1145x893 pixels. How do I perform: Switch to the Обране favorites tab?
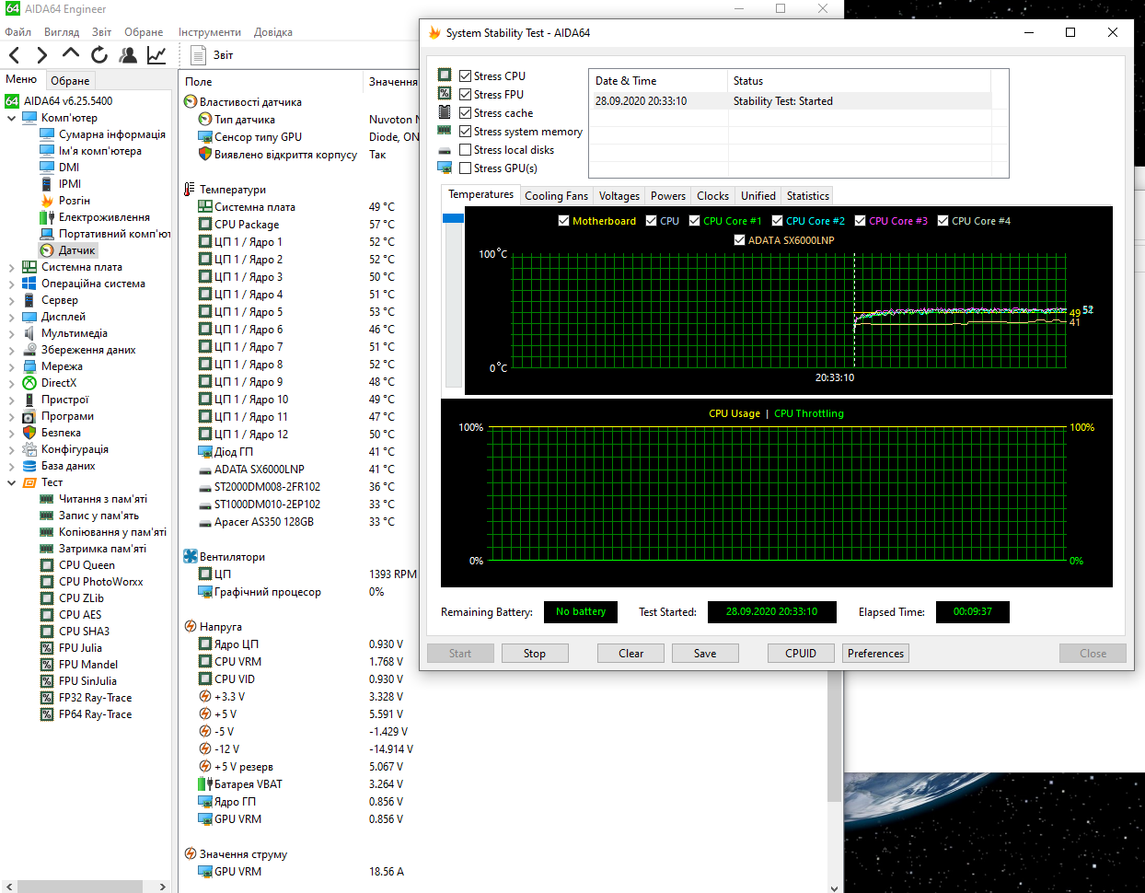coord(70,81)
